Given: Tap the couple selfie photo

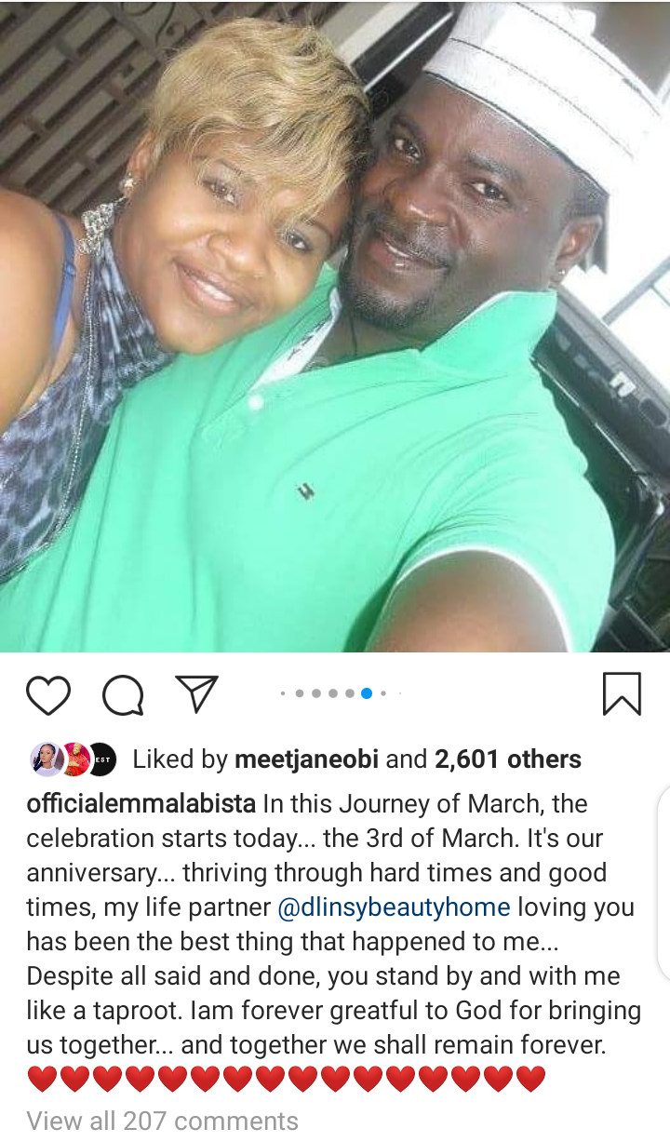Looking at the screenshot, I should (335, 326).
